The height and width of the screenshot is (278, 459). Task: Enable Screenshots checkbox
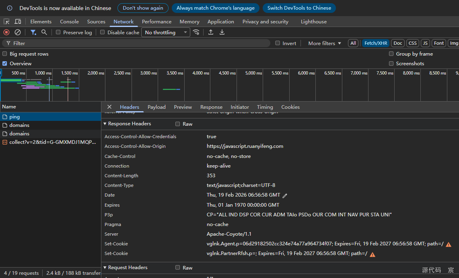[391, 63]
